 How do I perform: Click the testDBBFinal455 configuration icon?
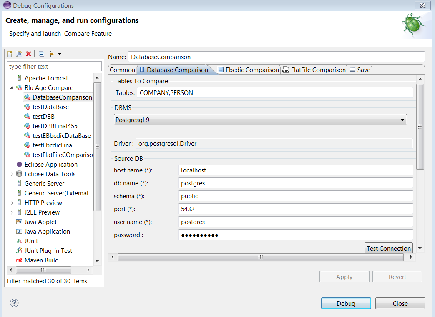pos(27,126)
